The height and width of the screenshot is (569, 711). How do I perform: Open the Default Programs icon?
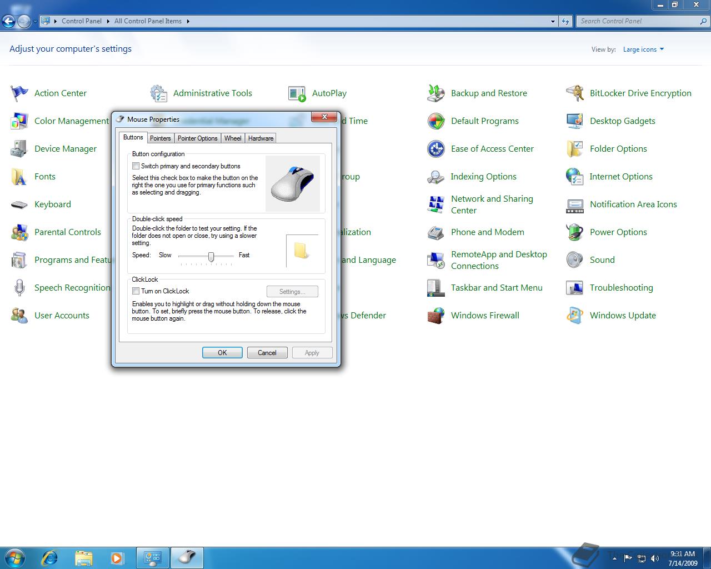click(x=436, y=121)
